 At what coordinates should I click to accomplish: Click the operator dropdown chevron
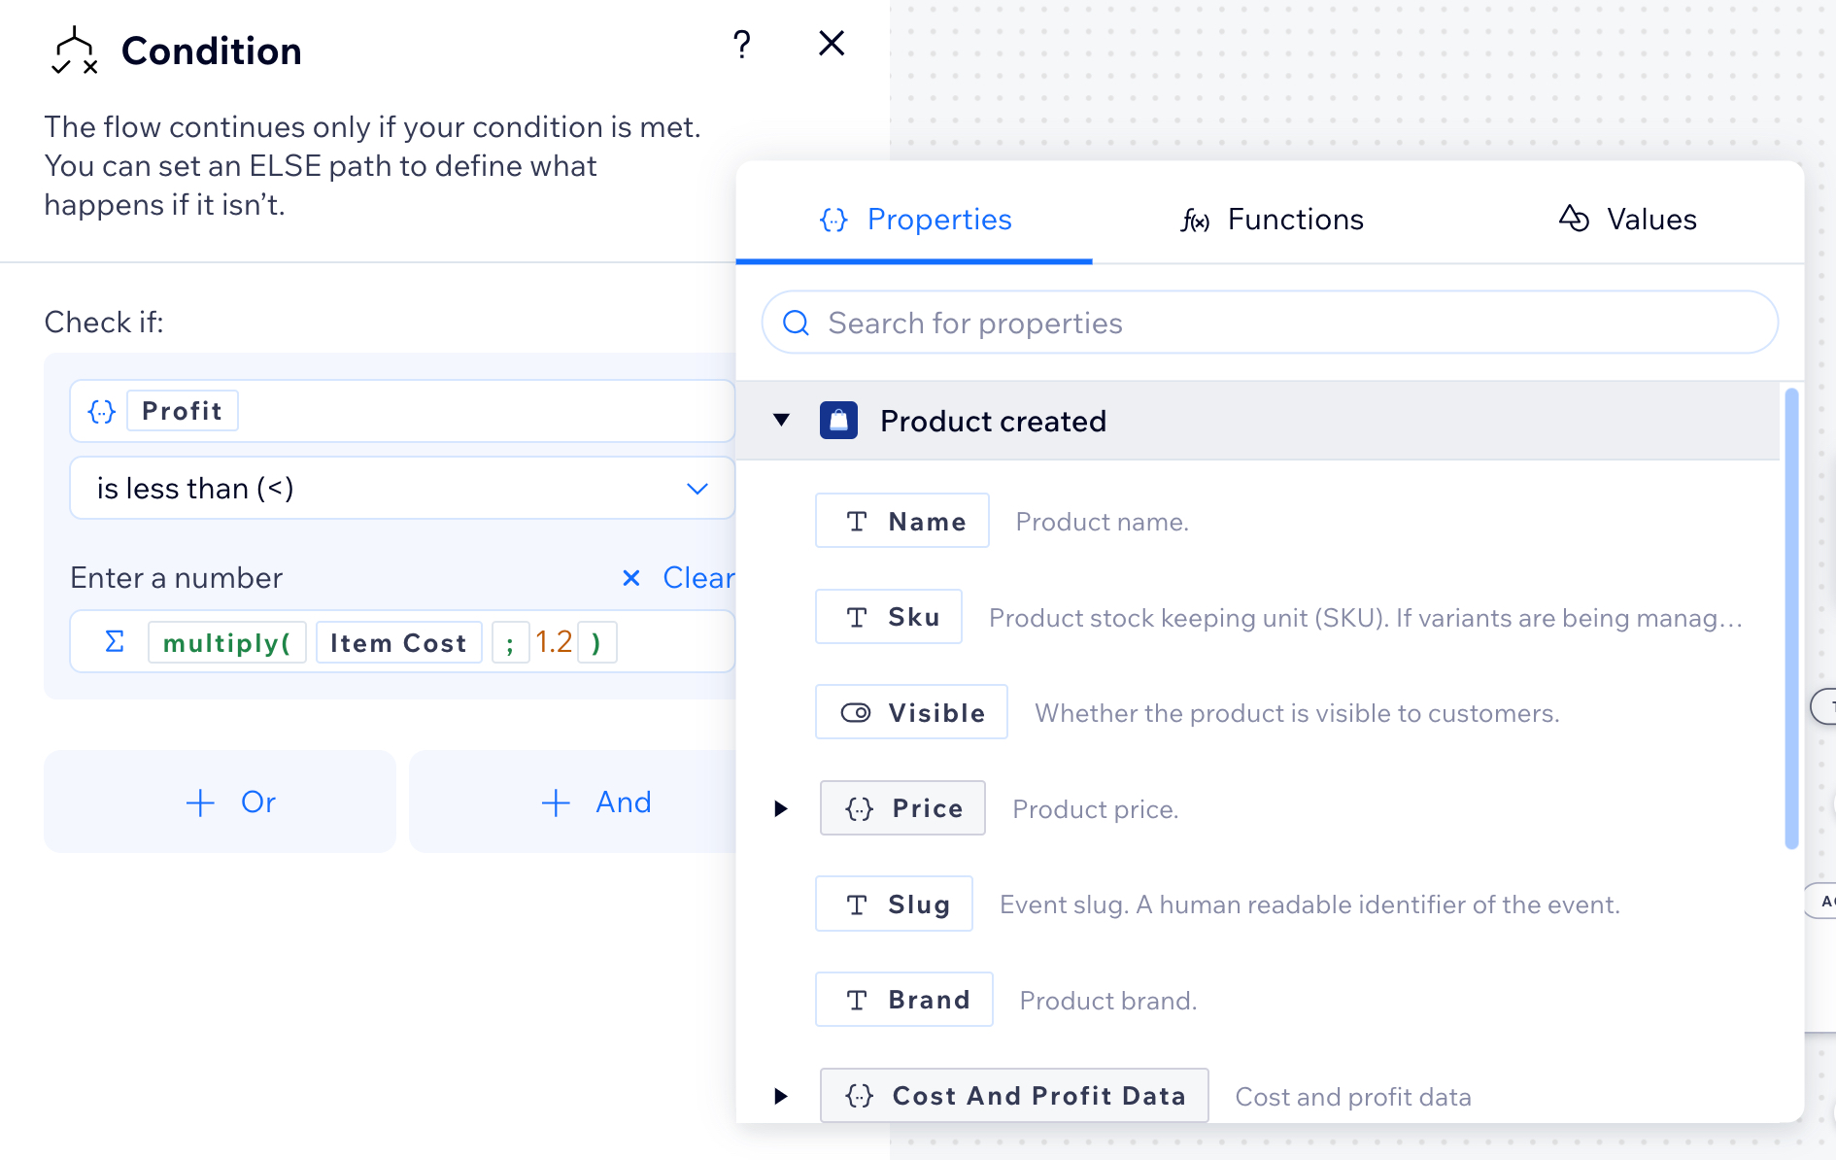click(x=697, y=489)
